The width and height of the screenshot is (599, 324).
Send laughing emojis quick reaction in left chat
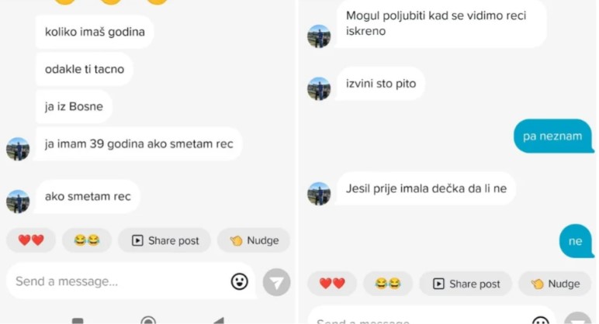(87, 240)
